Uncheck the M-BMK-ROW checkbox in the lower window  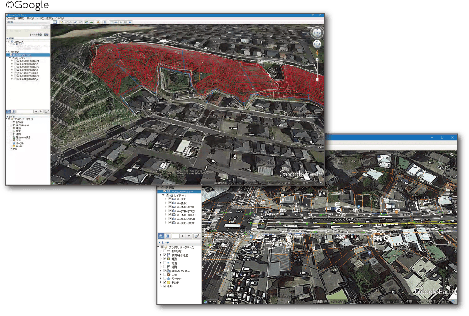click(x=170, y=207)
